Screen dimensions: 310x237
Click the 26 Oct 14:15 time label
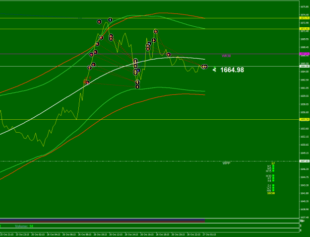(131, 235)
